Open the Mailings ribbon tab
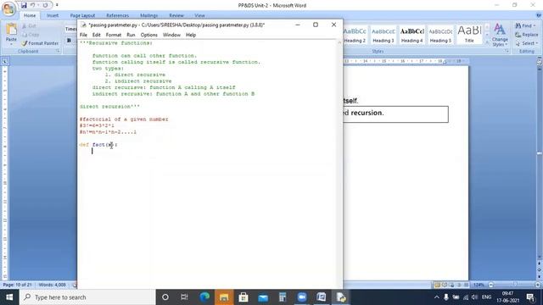 tap(149, 15)
